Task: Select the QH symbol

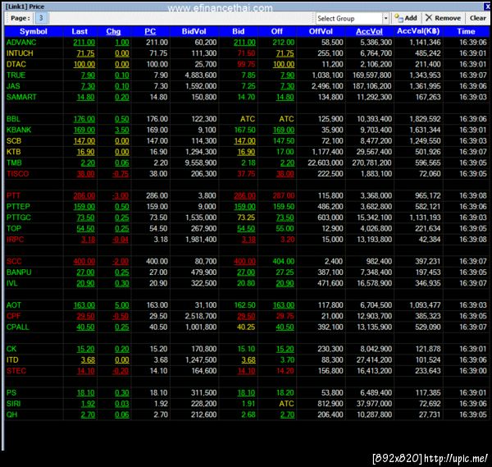Action: coord(12,414)
